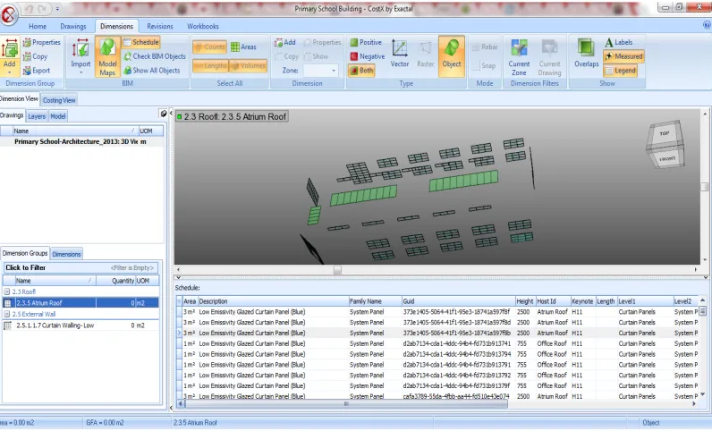
Task: Toggle Volumes in Select All
Action: point(248,66)
